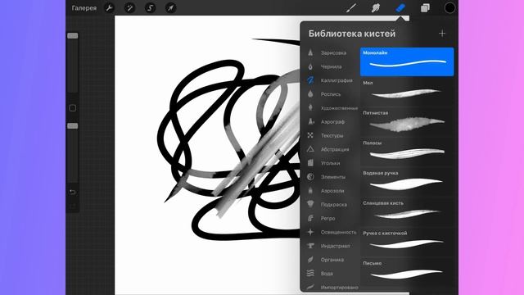Open the Подкраска category icon
The height and width of the screenshot is (295, 524).
pos(310,204)
